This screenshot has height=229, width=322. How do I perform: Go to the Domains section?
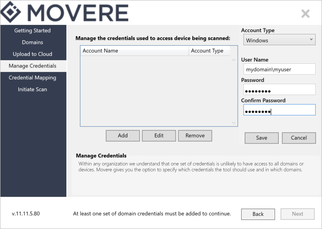(x=33, y=43)
